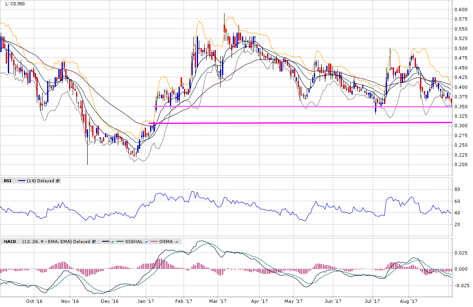473x307 pixels.
Task: Click the black MACD line legend swatch
Action: click(x=105, y=241)
